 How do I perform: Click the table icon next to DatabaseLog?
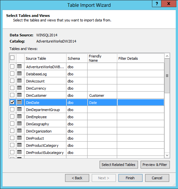click(x=19, y=73)
